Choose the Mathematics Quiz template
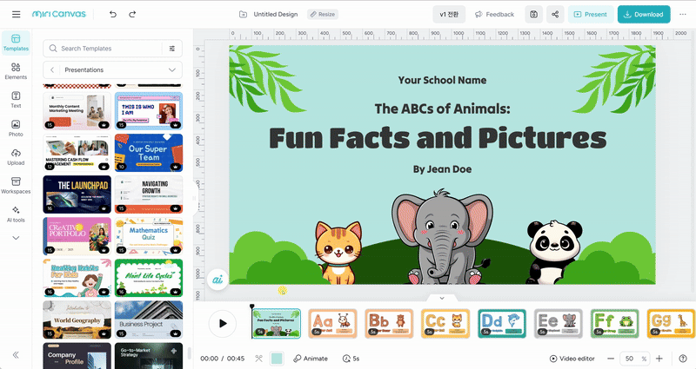The image size is (696, 369). point(149,236)
